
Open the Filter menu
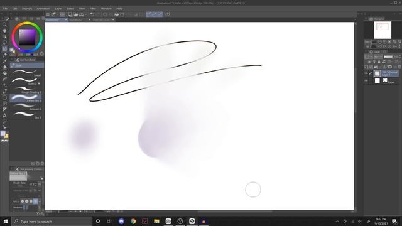(x=93, y=8)
